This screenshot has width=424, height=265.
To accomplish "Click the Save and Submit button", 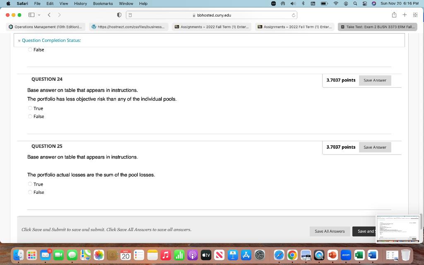I will tap(364, 231).
